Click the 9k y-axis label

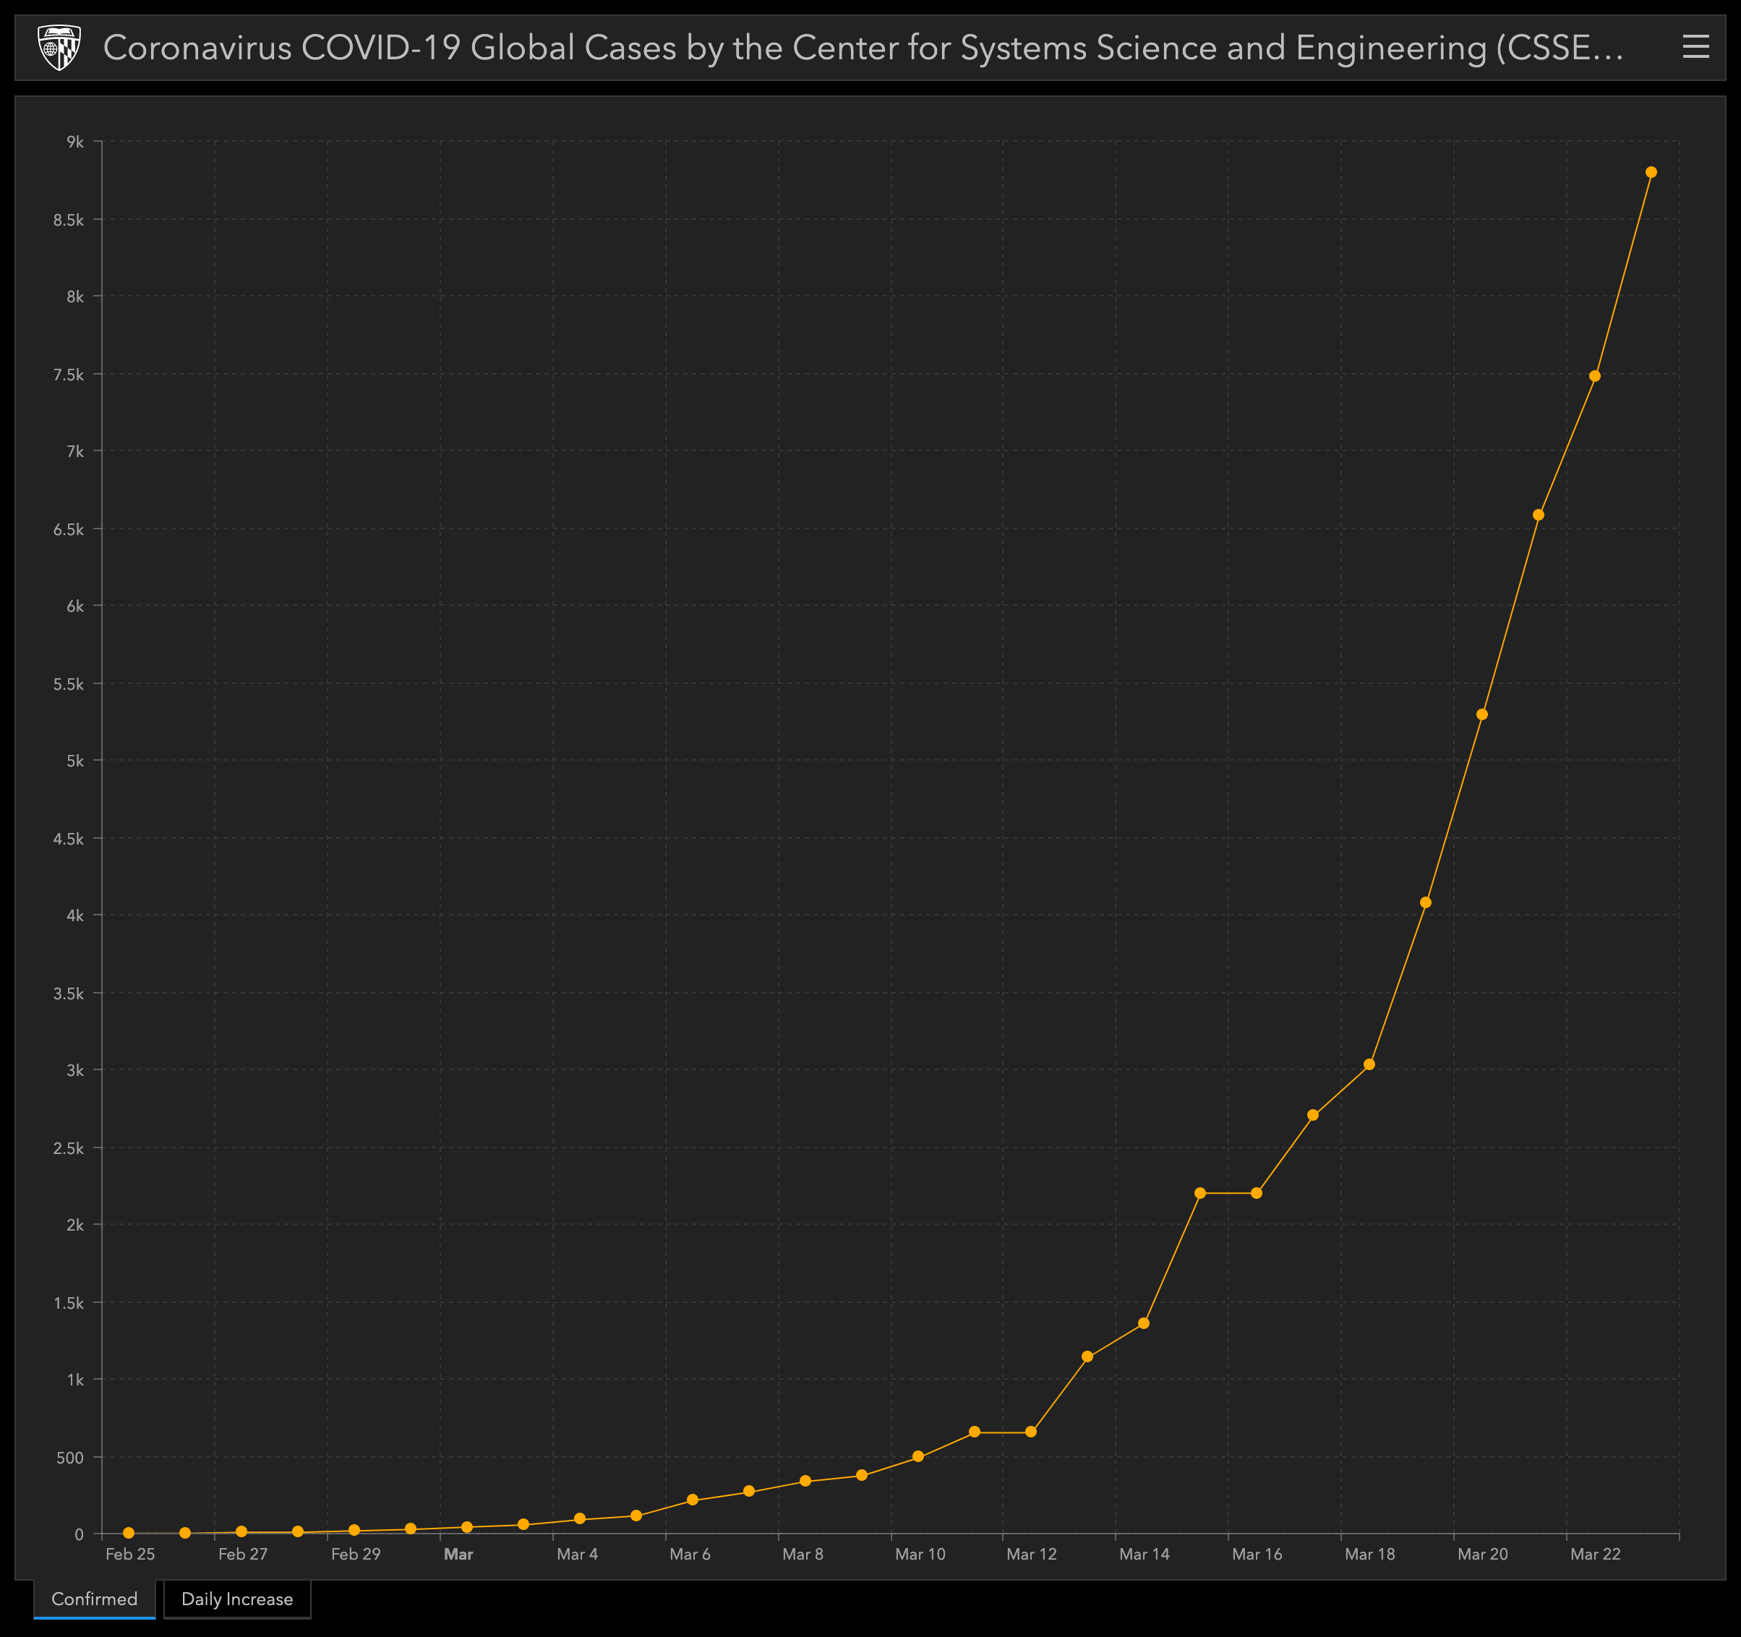click(x=75, y=142)
